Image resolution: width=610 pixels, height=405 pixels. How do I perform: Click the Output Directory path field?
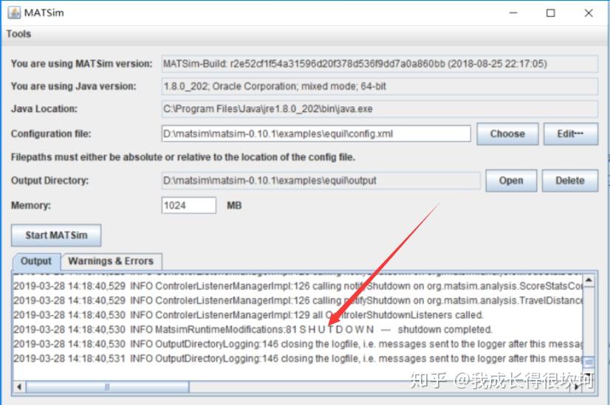pyautogui.click(x=321, y=180)
